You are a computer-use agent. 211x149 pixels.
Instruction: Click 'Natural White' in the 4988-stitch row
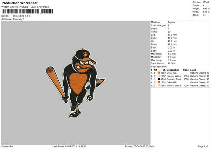coord(174,85)
